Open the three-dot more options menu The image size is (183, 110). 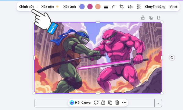[x=124, y=102]
